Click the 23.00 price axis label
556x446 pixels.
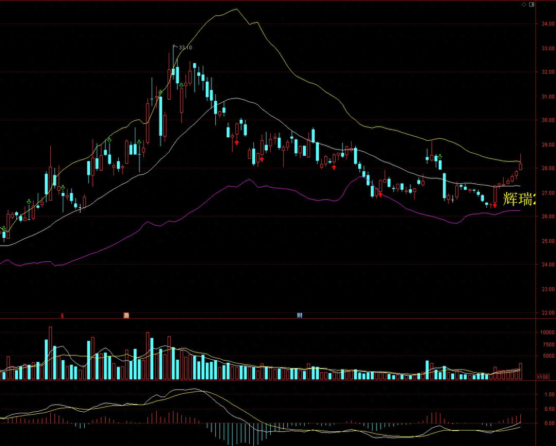(548, 289)
